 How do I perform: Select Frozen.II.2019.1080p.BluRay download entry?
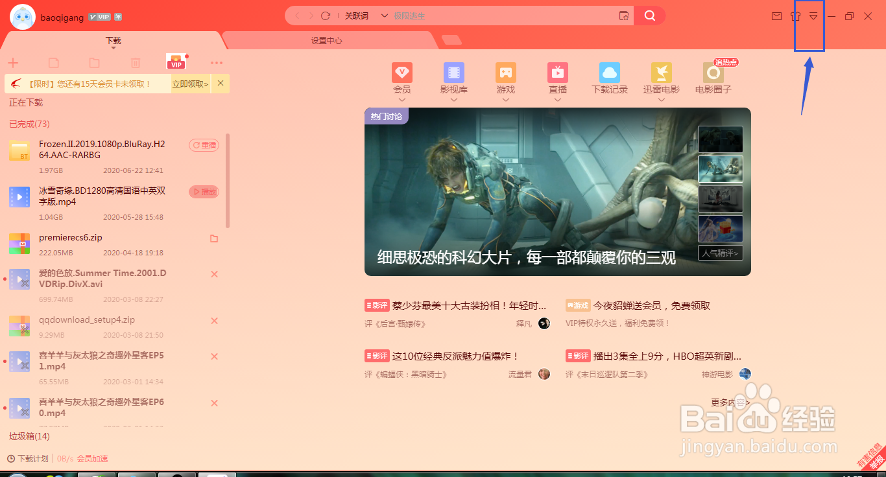coord(114,156)
